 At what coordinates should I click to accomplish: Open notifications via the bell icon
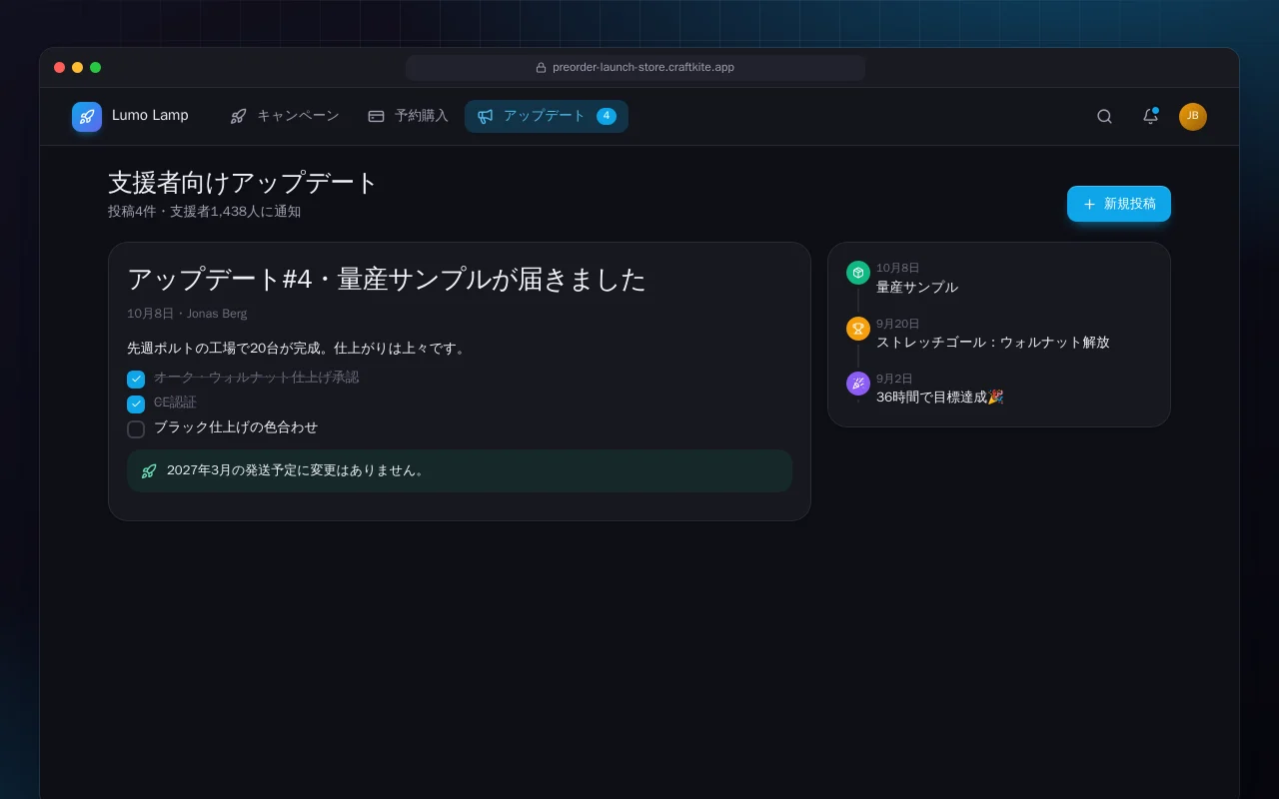(x=1150, y=116)
